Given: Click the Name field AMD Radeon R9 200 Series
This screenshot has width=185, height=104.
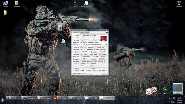Looking at the screenshot, I should [x=90, y=35].
